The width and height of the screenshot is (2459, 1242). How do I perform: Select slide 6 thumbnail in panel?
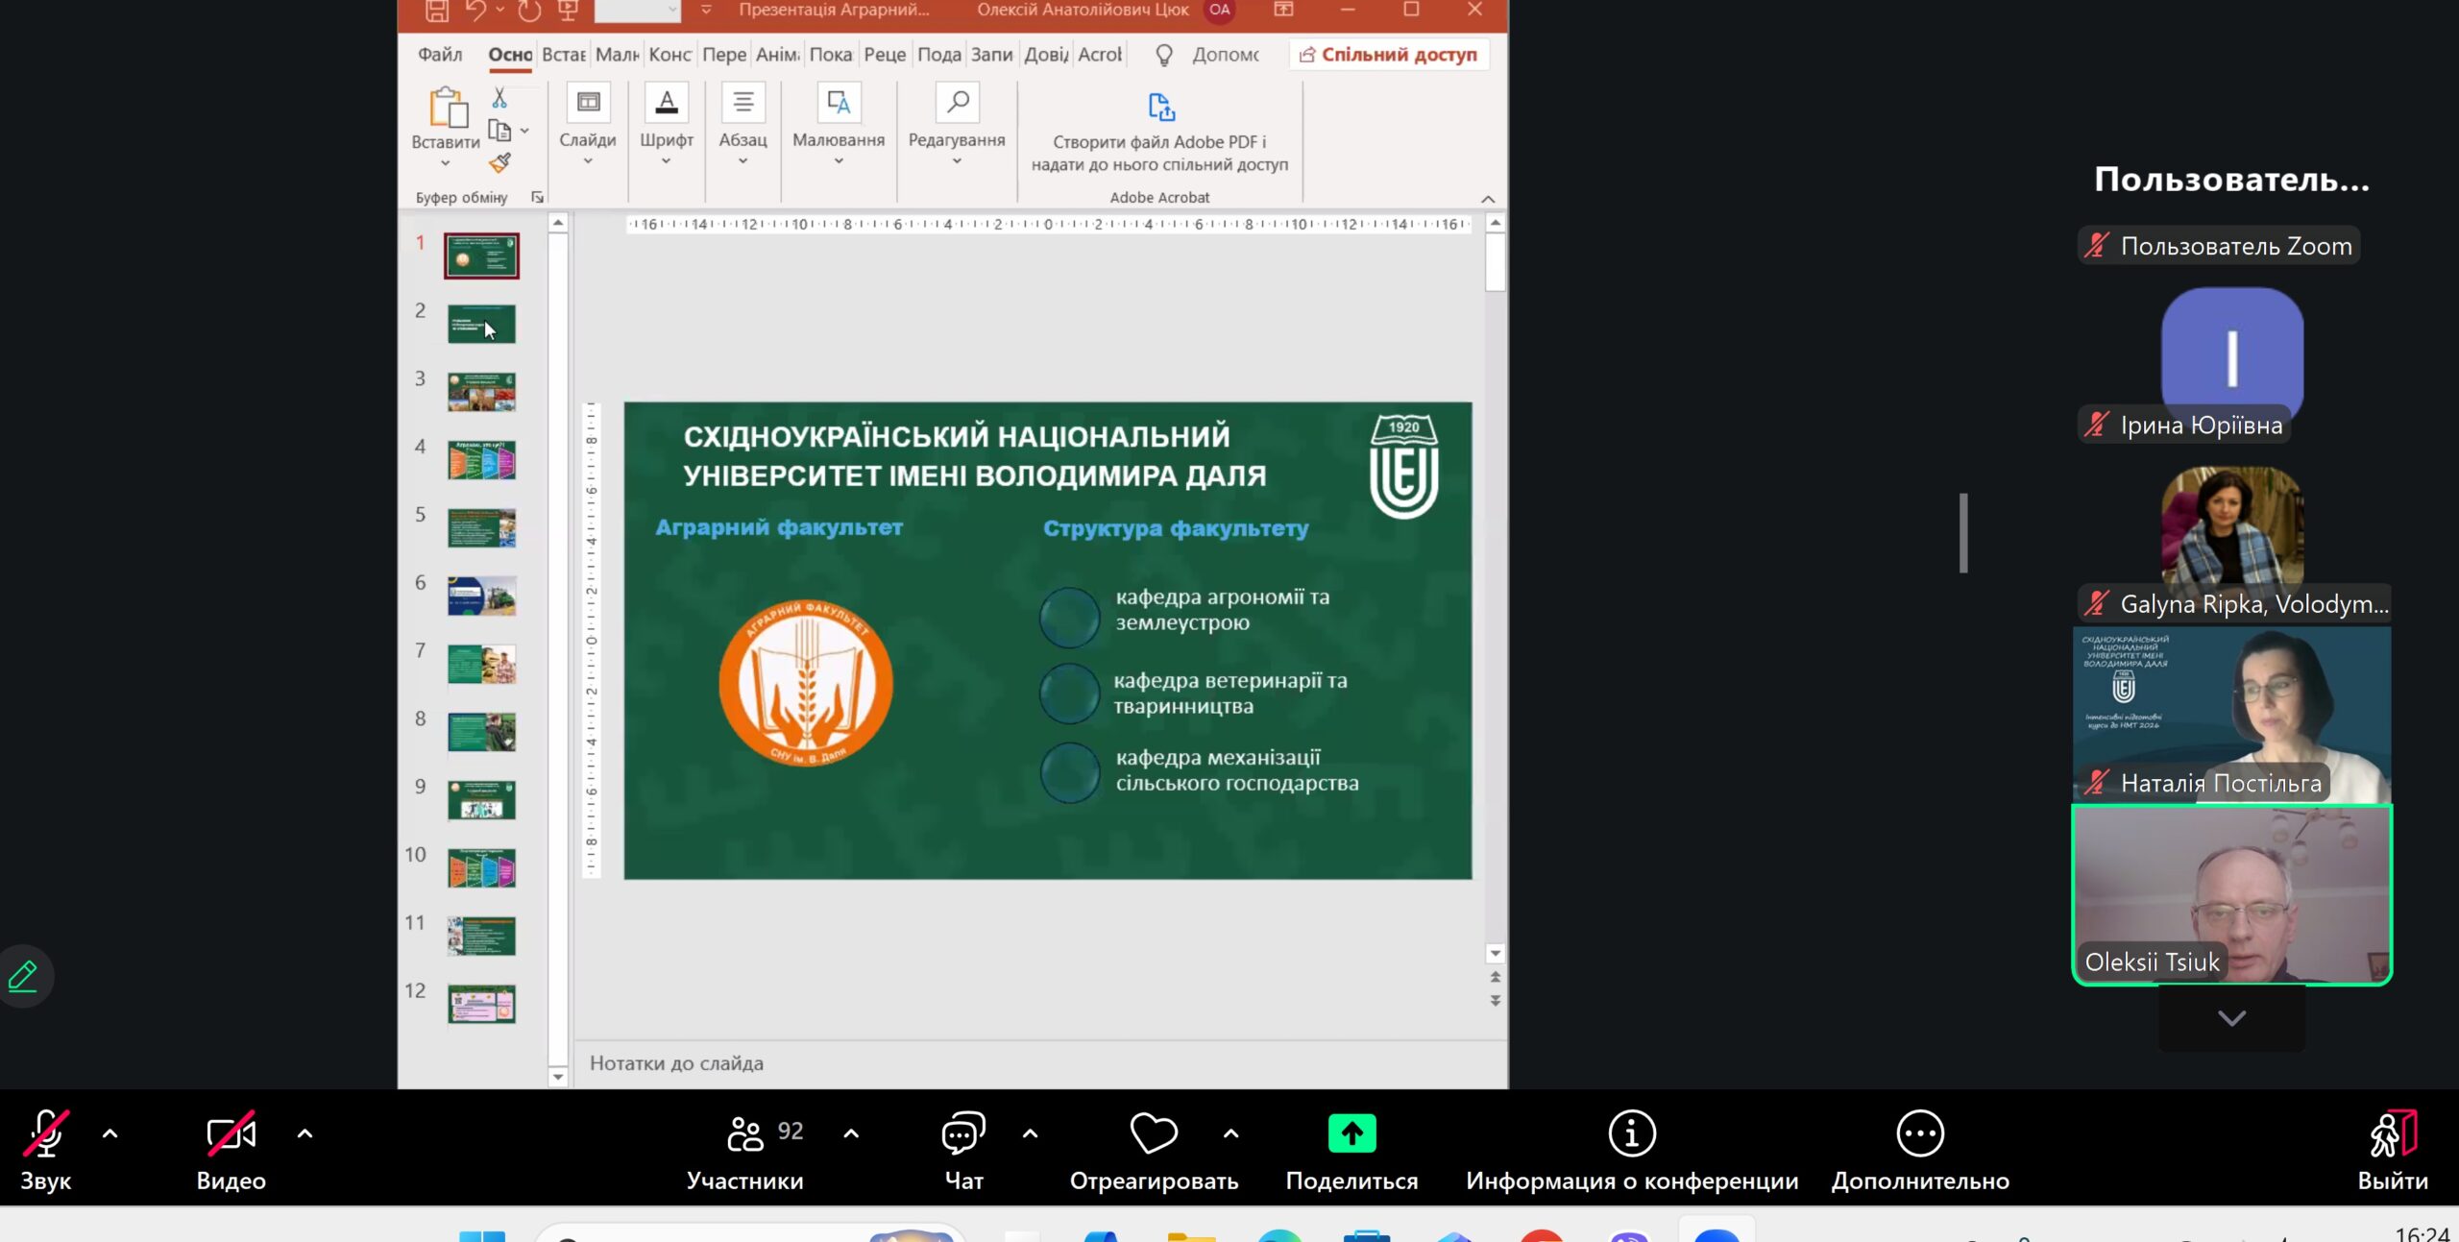point(481,596)
